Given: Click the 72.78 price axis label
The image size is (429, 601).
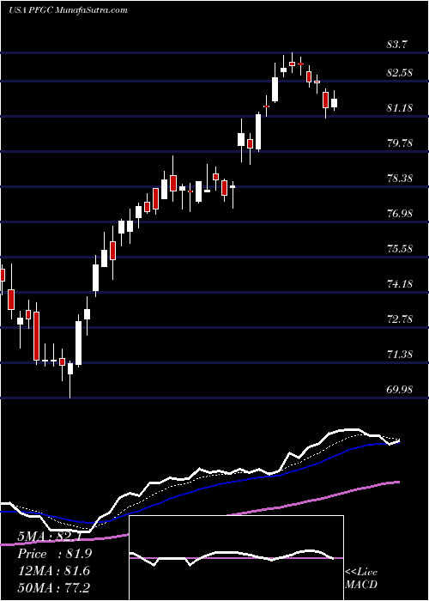Looking at the screenshot, I should point(400,319).
